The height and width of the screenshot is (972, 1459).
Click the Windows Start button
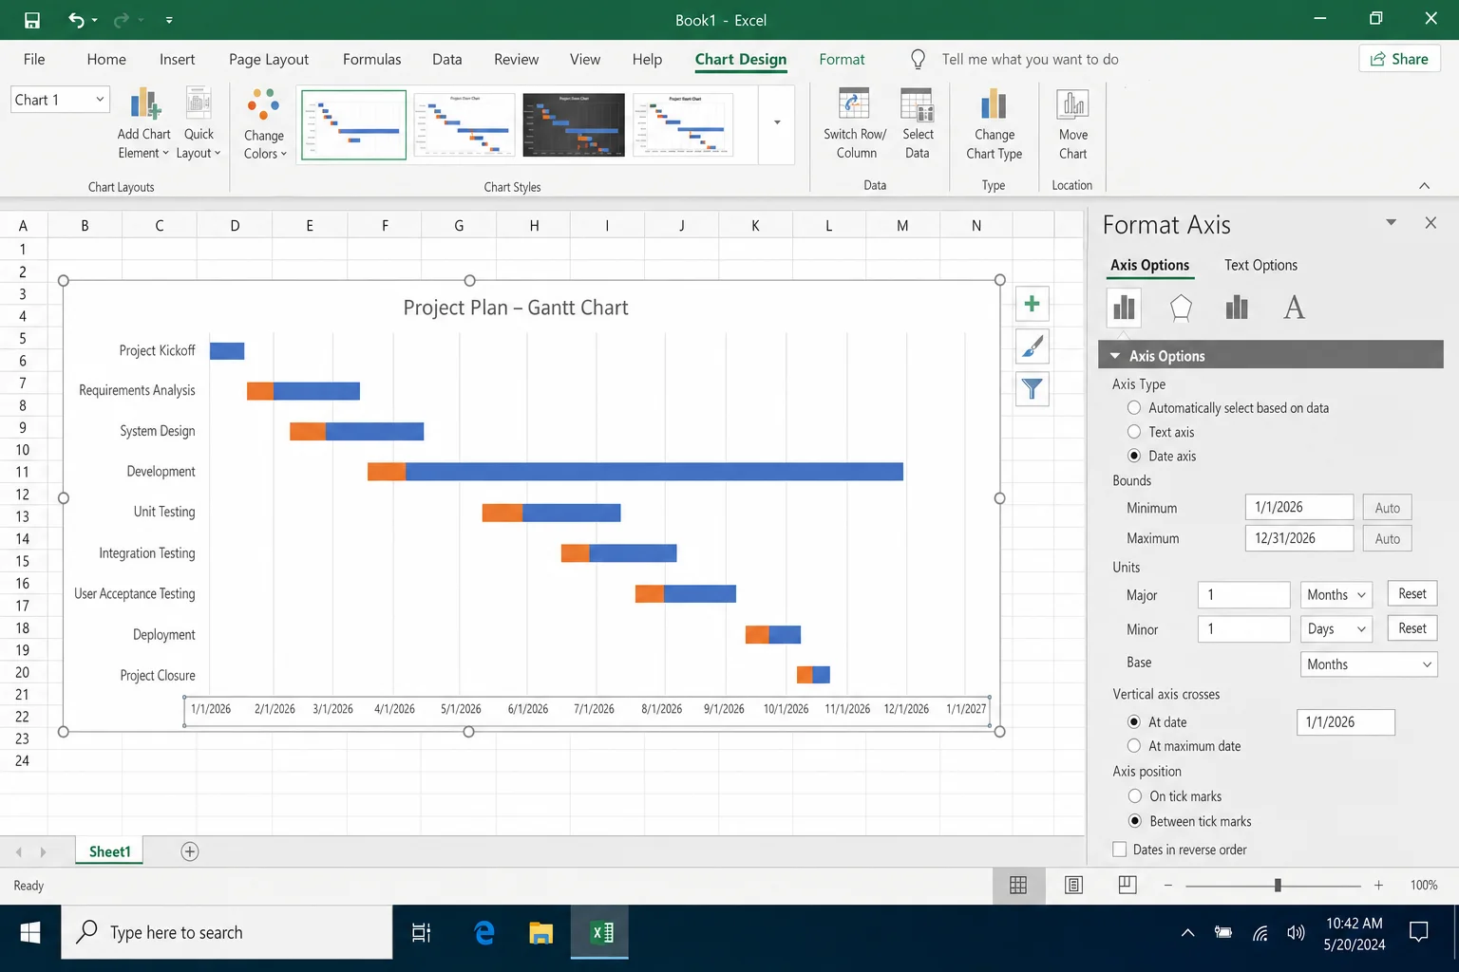pyautogui.click(x=30, y=933)
